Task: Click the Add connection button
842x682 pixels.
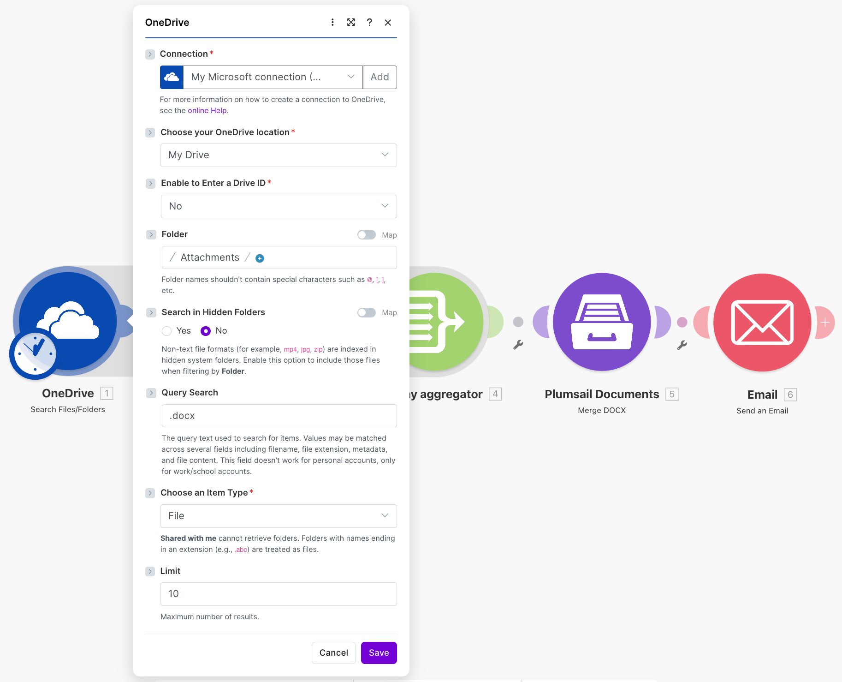Action: tap(380, 77)
